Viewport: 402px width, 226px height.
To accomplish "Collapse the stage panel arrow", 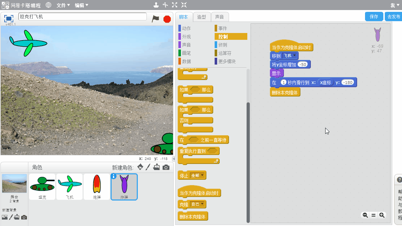I will [174, 159].
